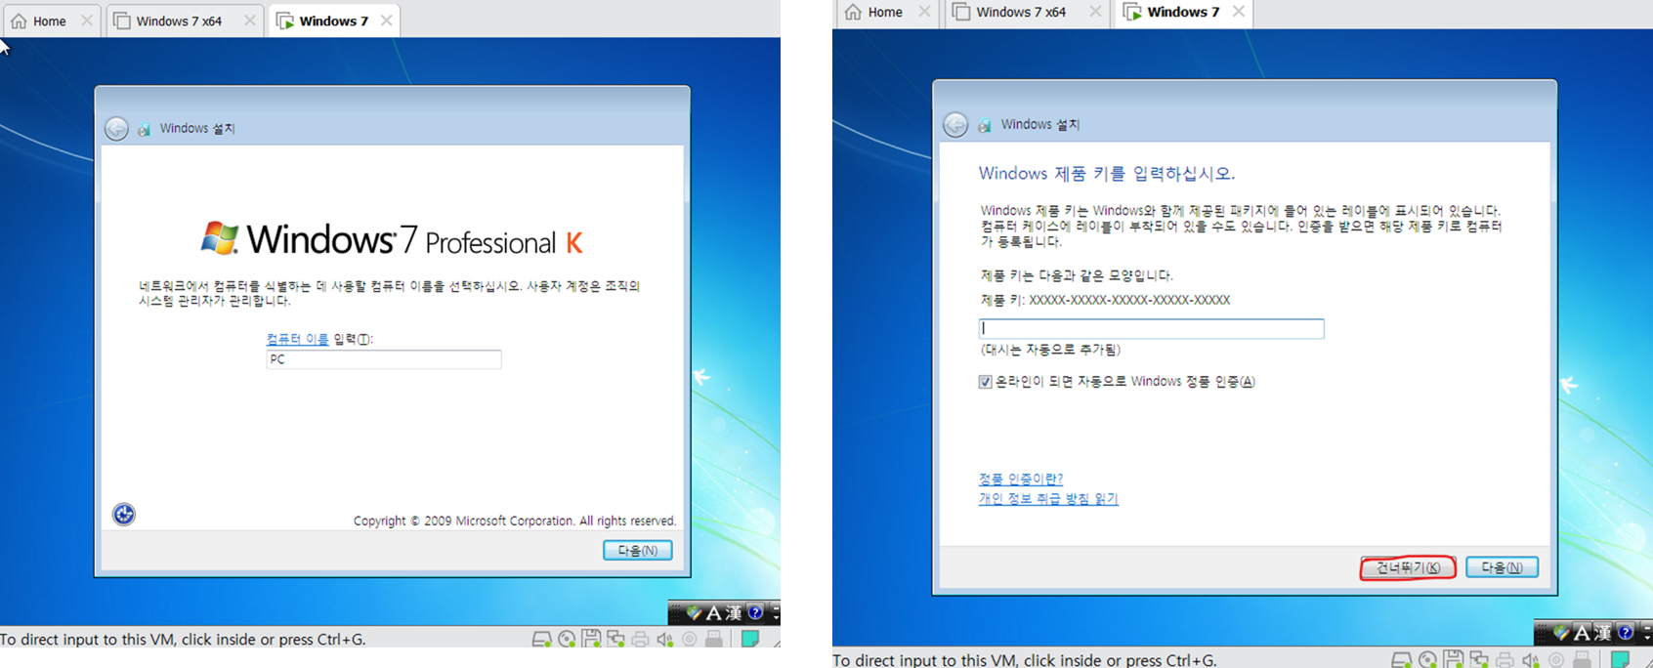Click network adapter status icon in left VM window
Viewport: 1653px width, 668px height.
point(615,639)
